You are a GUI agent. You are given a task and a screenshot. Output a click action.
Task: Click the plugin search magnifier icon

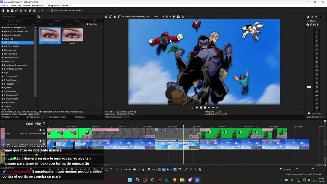pyautogui.click(x=39, y=17)
